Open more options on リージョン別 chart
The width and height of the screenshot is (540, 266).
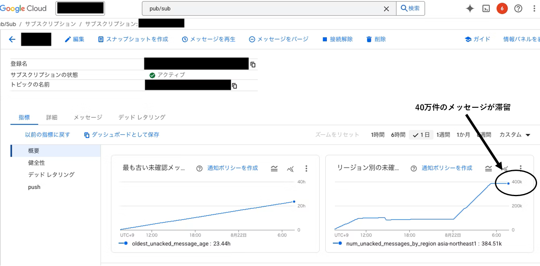coord(521,168)
